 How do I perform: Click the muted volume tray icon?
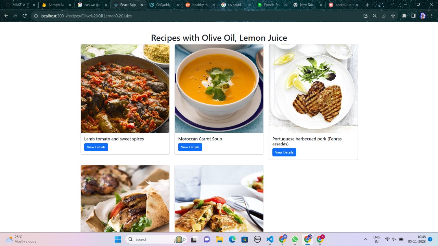[394, 239]
